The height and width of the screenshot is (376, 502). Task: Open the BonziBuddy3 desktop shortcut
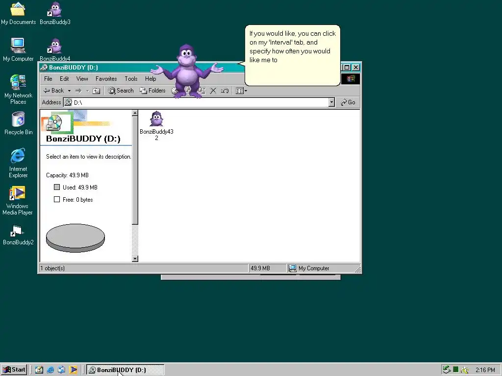pyautogui.click(x=55, y=13)
